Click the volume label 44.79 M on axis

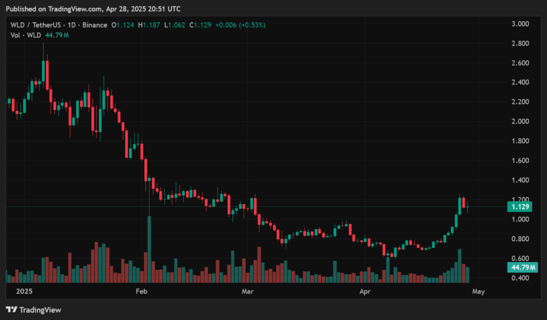click(x=522, y=267)
